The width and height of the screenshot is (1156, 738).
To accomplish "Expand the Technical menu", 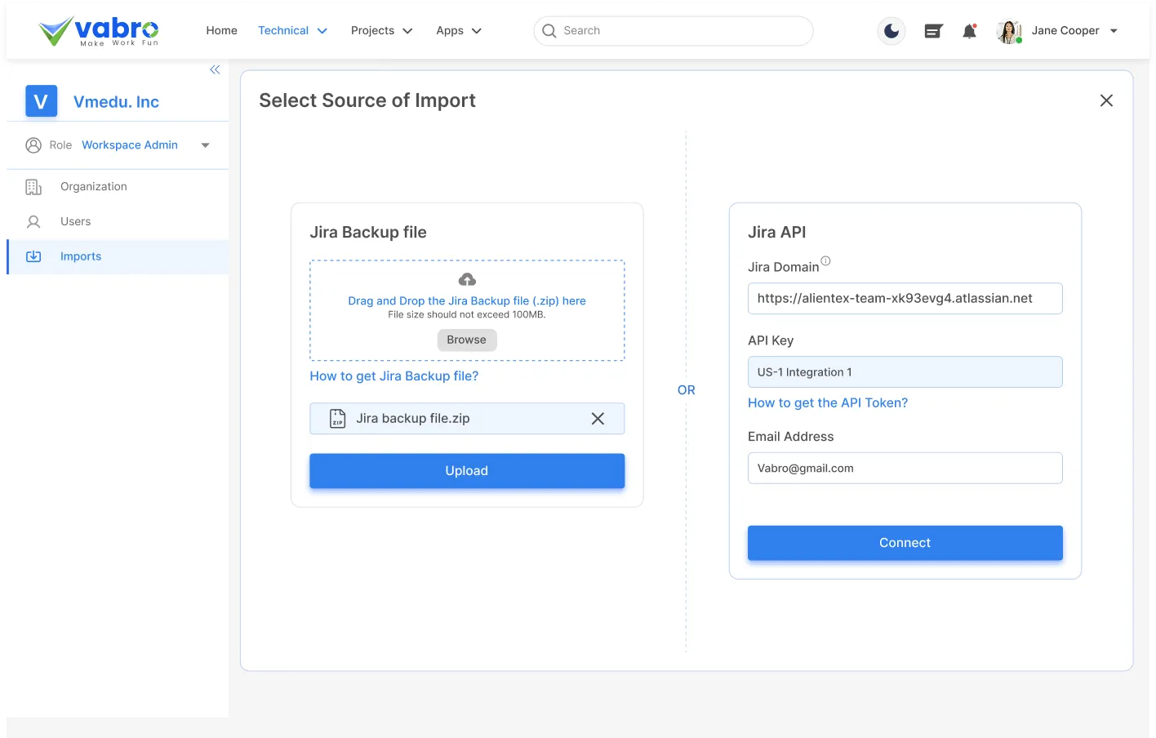I will (x=292, y=31).
